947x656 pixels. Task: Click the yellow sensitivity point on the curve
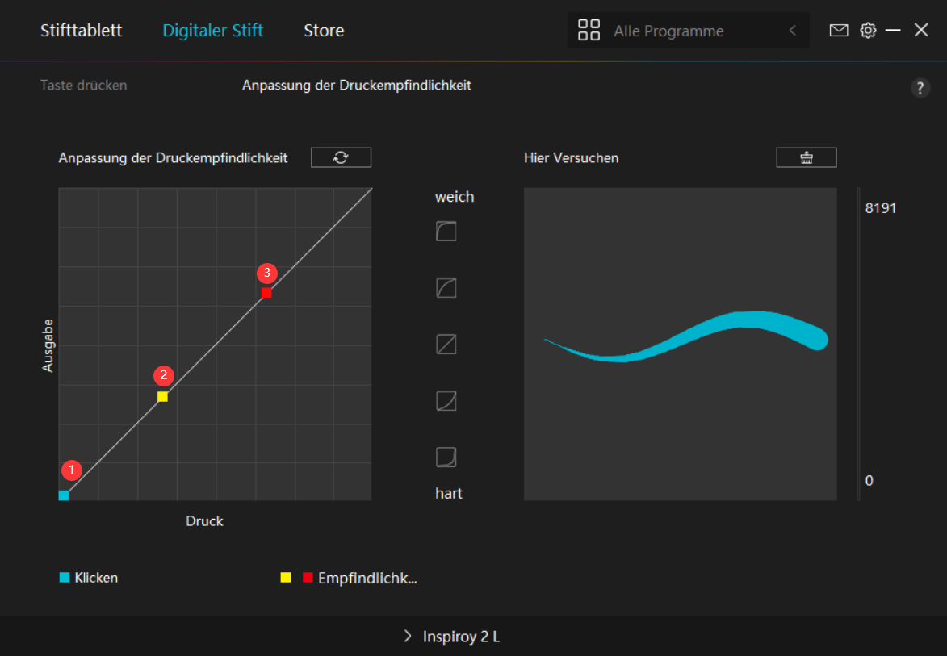[x=162, y=397]
